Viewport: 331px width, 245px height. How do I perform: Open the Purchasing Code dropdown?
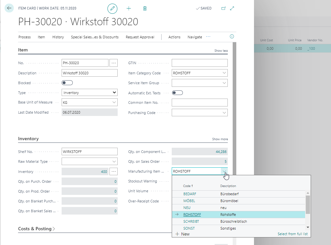point(224,113)
